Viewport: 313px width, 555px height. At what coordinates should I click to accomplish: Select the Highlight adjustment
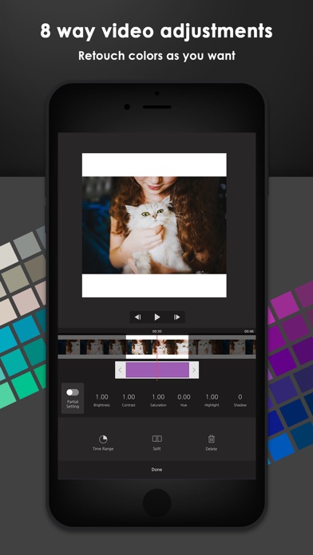click(x=212, y=400)
